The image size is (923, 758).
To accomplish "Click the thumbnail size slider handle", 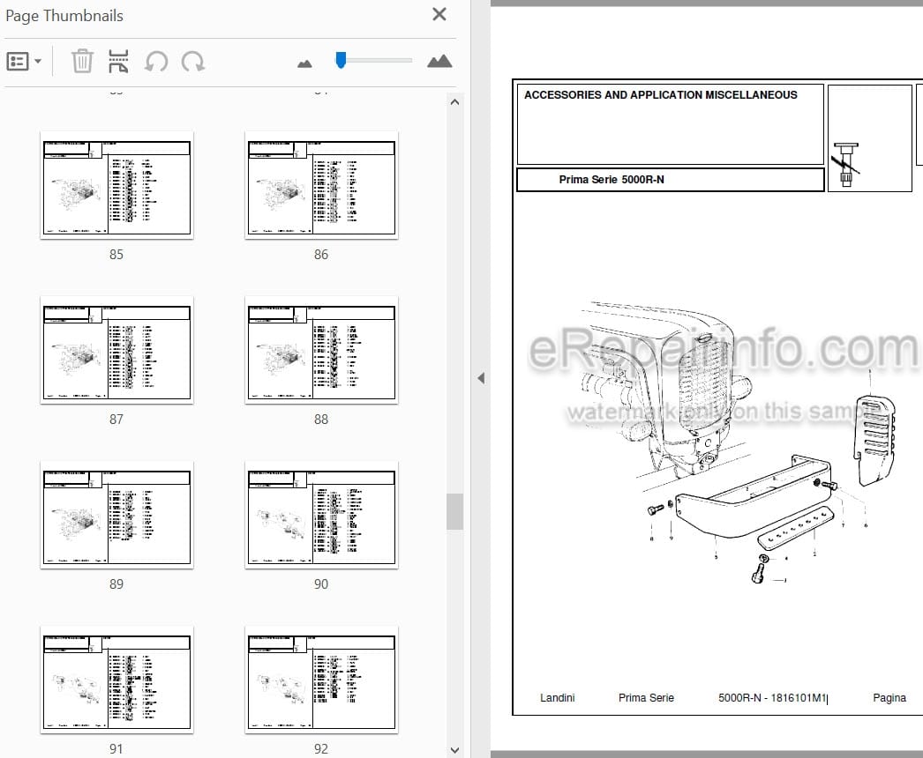I will point(341,60).
